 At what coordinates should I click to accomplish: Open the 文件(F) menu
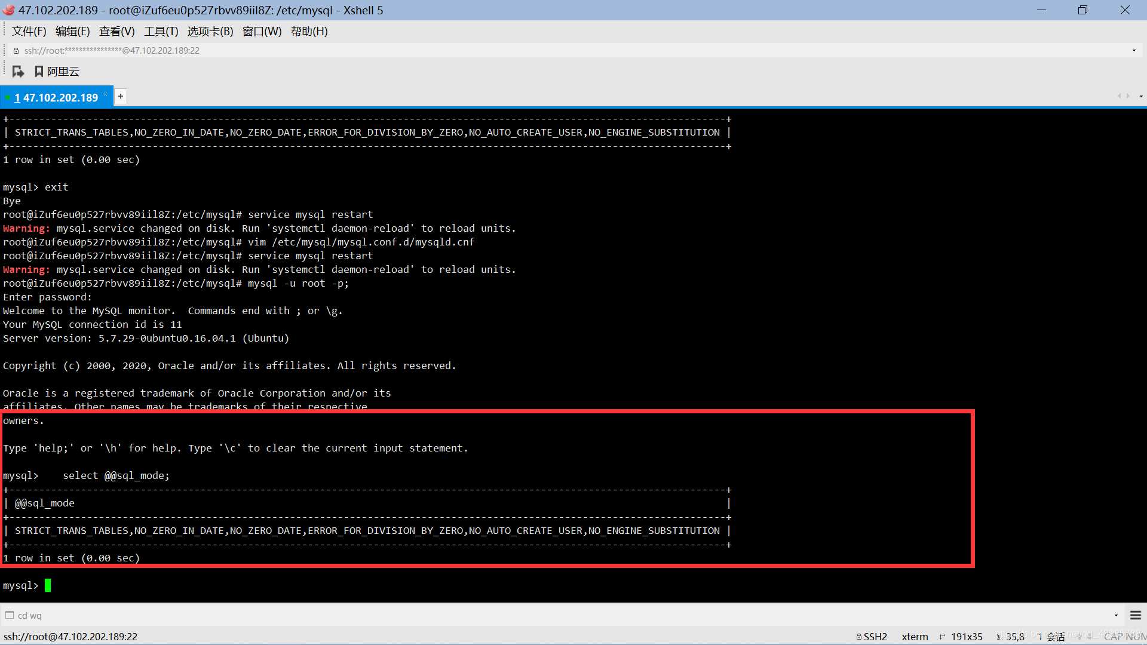pyautogui.click(x=29, y=32)
